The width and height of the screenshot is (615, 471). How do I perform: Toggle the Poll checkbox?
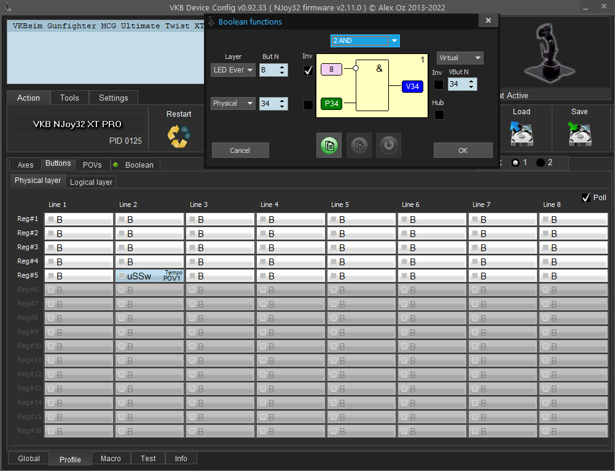[x=586, y=197]
